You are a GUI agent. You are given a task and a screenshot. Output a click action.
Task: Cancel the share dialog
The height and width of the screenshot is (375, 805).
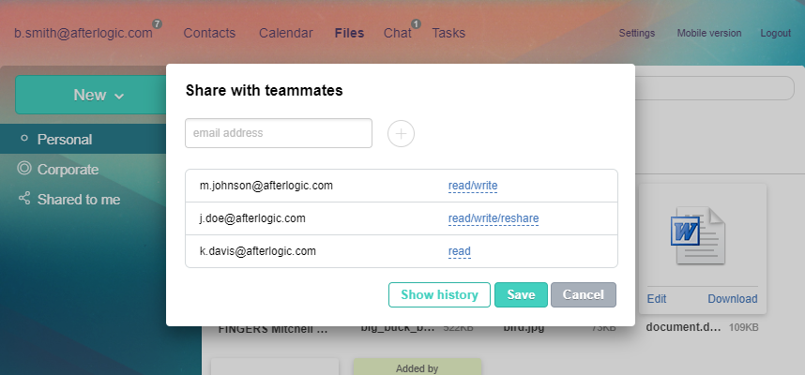(x=583, y=294)
